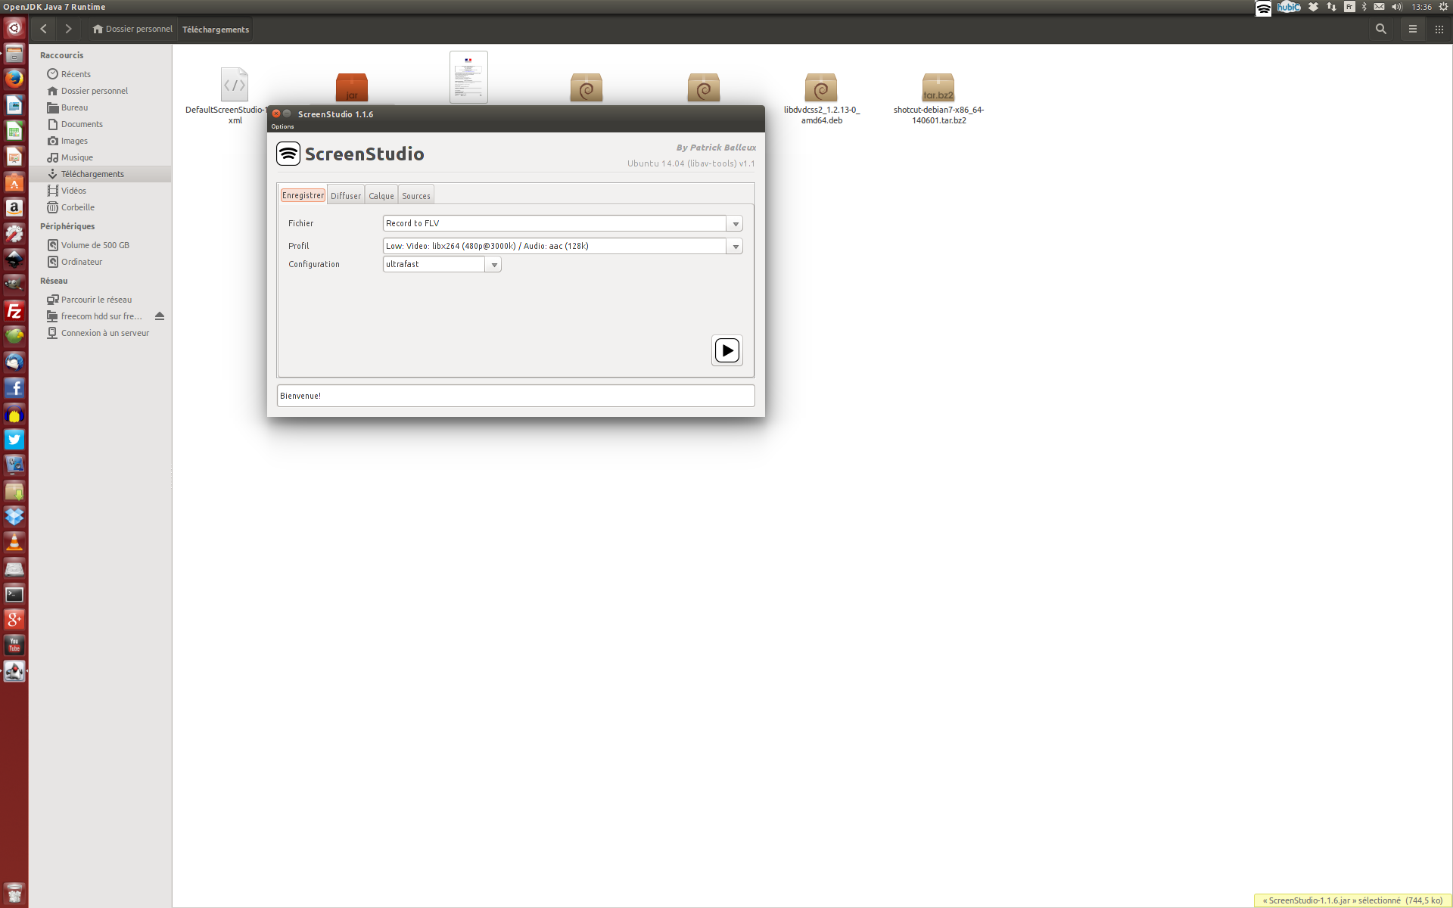Open Ubuntu Dash from the launcher
The image size is (1453, 908).
tap(14, 28)
